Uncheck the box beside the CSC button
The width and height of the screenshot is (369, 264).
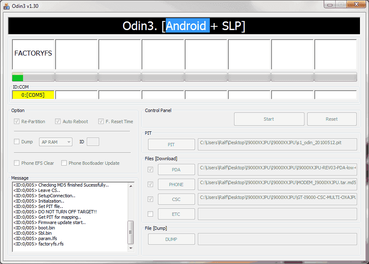[x=150, y=199]
